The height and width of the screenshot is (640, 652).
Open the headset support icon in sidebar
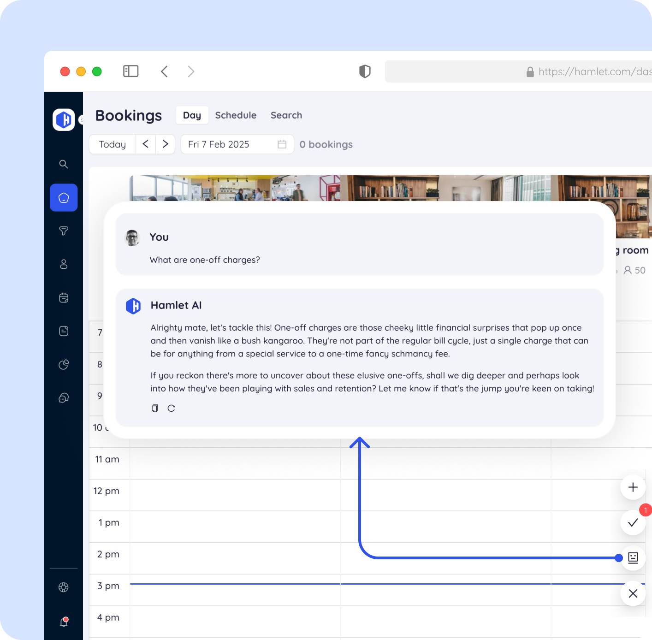tap(64, 397)
